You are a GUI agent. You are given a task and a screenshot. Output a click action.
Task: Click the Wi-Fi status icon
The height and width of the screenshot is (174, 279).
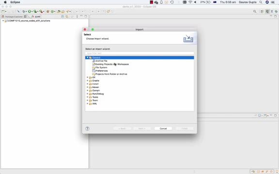point(190,2)
